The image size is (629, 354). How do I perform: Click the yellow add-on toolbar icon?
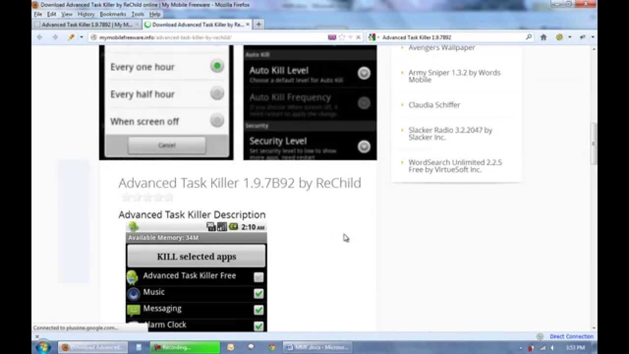point(559,37)
